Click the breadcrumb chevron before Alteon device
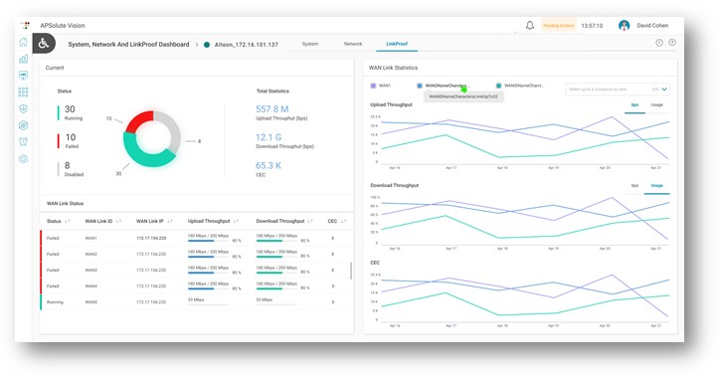The height and width of the screenshot is (378, 720). [197, 45]
